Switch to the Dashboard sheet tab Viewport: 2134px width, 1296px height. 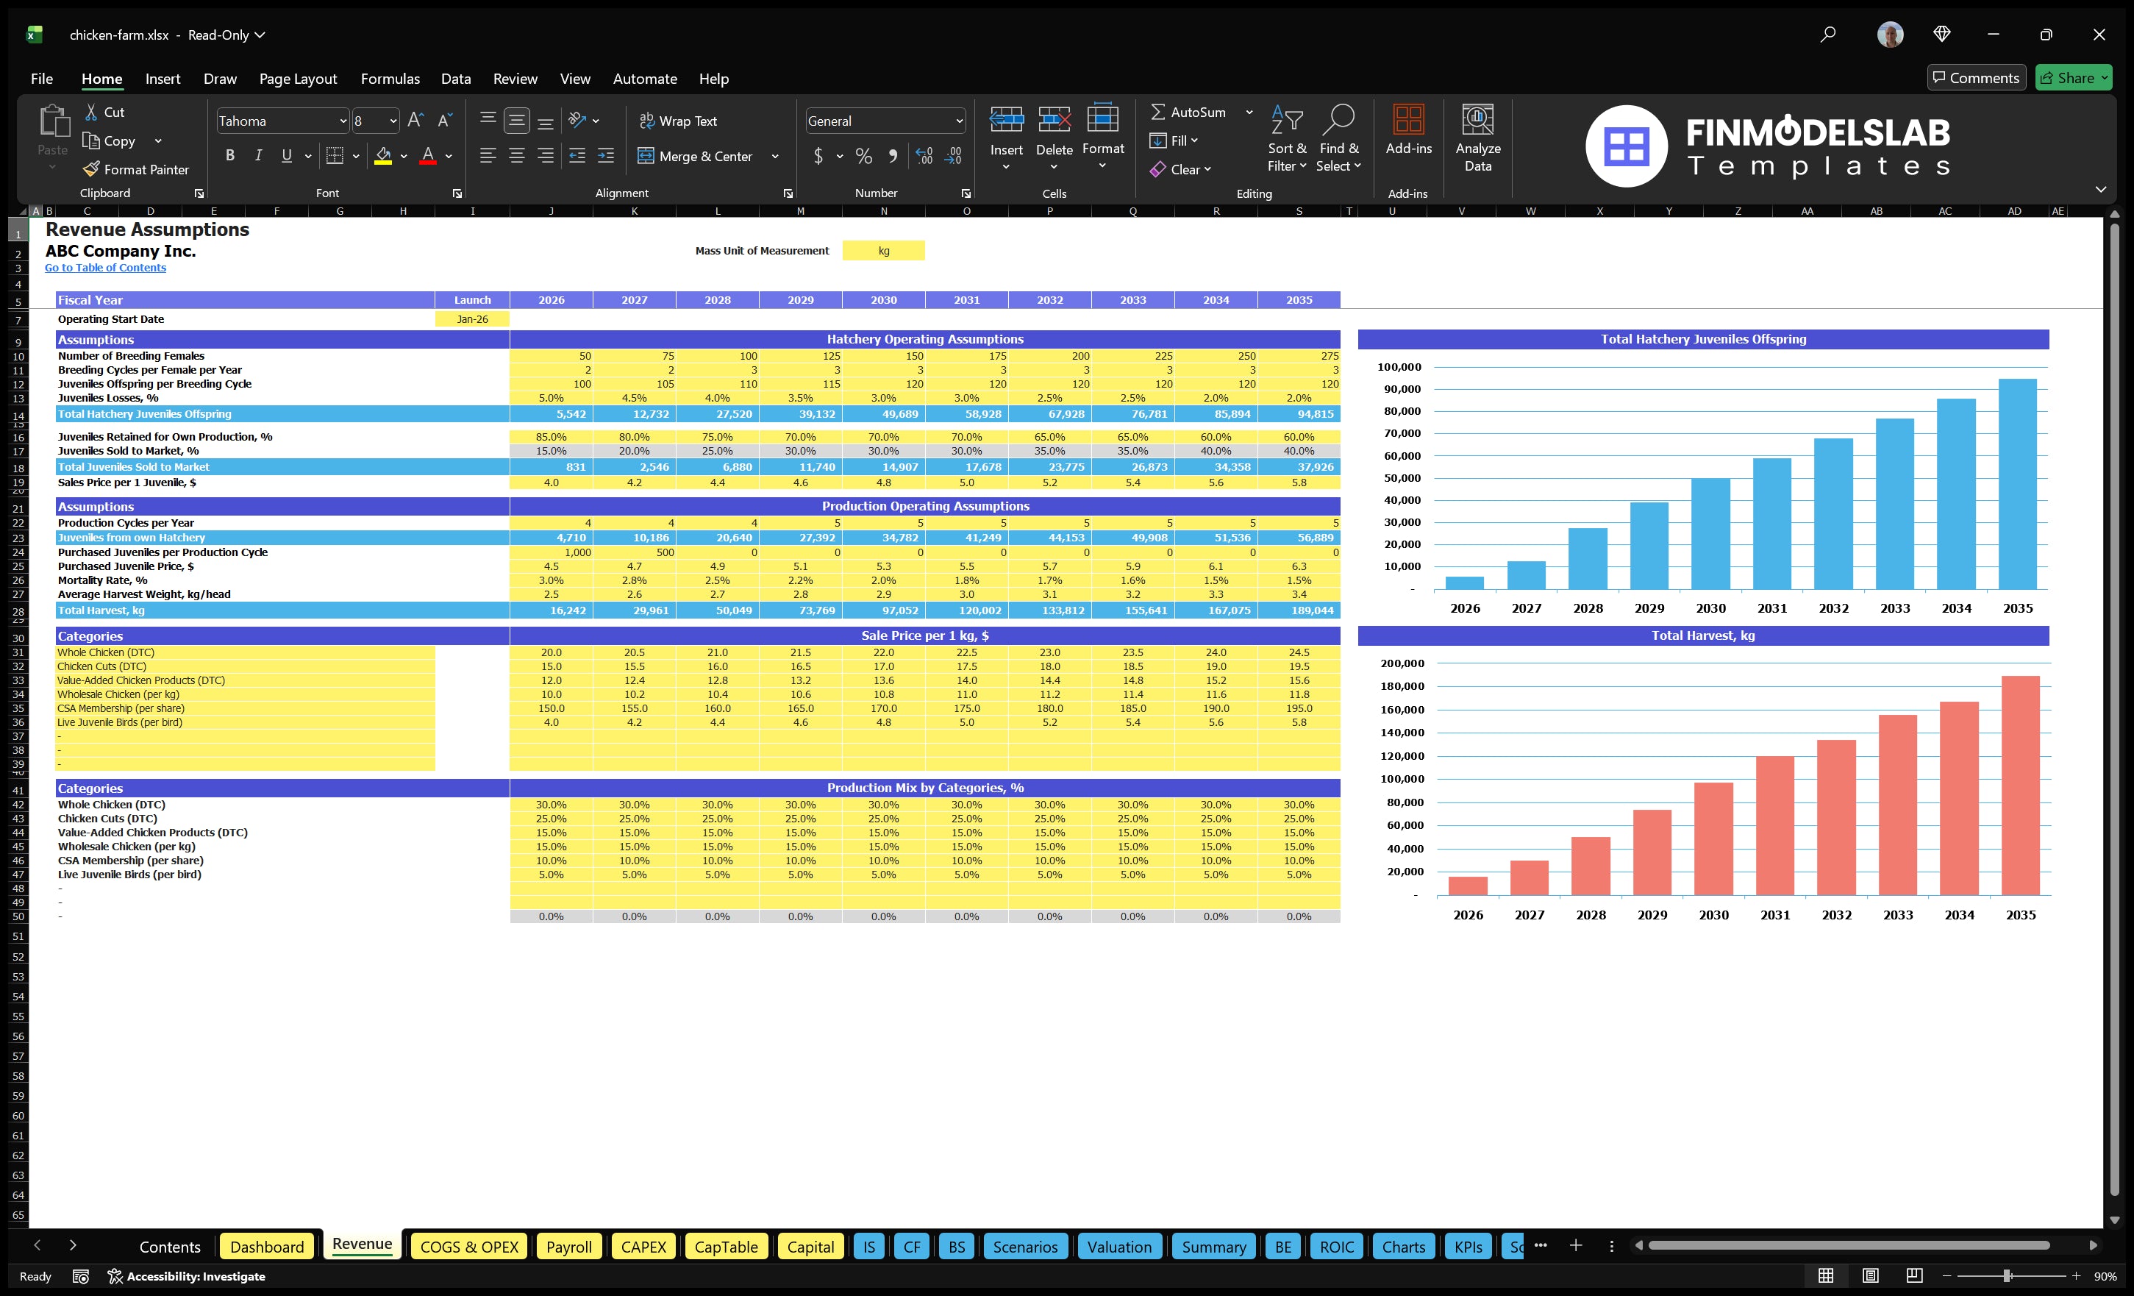[267, 1247]
